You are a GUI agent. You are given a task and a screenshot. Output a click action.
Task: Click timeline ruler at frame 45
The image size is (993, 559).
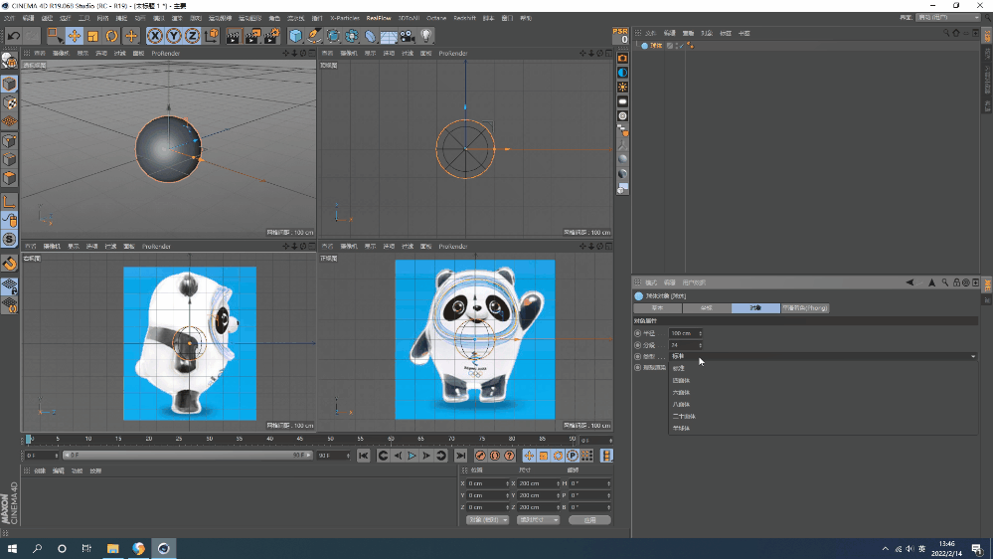[300, 439]
